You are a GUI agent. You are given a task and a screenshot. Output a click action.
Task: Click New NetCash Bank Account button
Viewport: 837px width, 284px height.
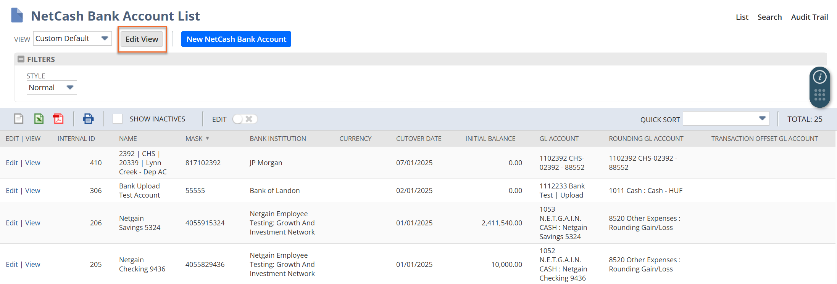click(x=236, y=39)
